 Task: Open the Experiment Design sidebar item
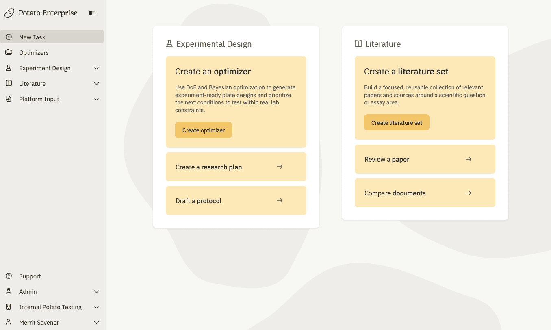(x=52, y=68)
